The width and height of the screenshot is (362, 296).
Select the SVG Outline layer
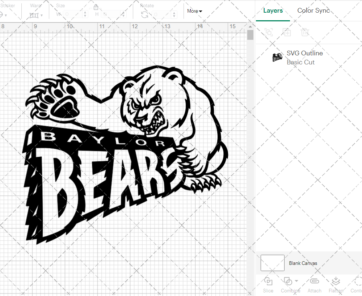[x=304, y=53]
